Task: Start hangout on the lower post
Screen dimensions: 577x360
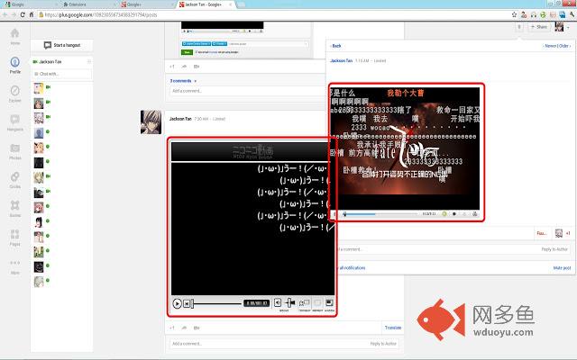Action: pyautogui.click(x=197, y=328)
